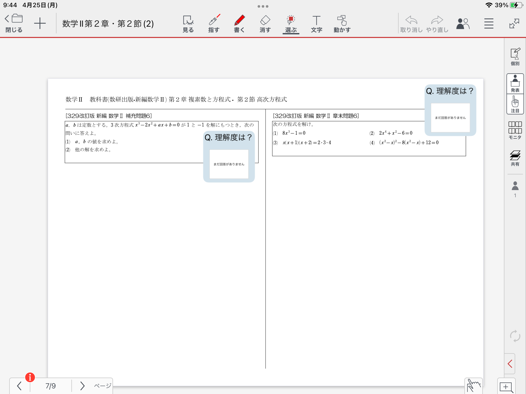The image size is (526, 394).
Task: Toggle the 共有 share layers mode
Action: pos(515,158)
